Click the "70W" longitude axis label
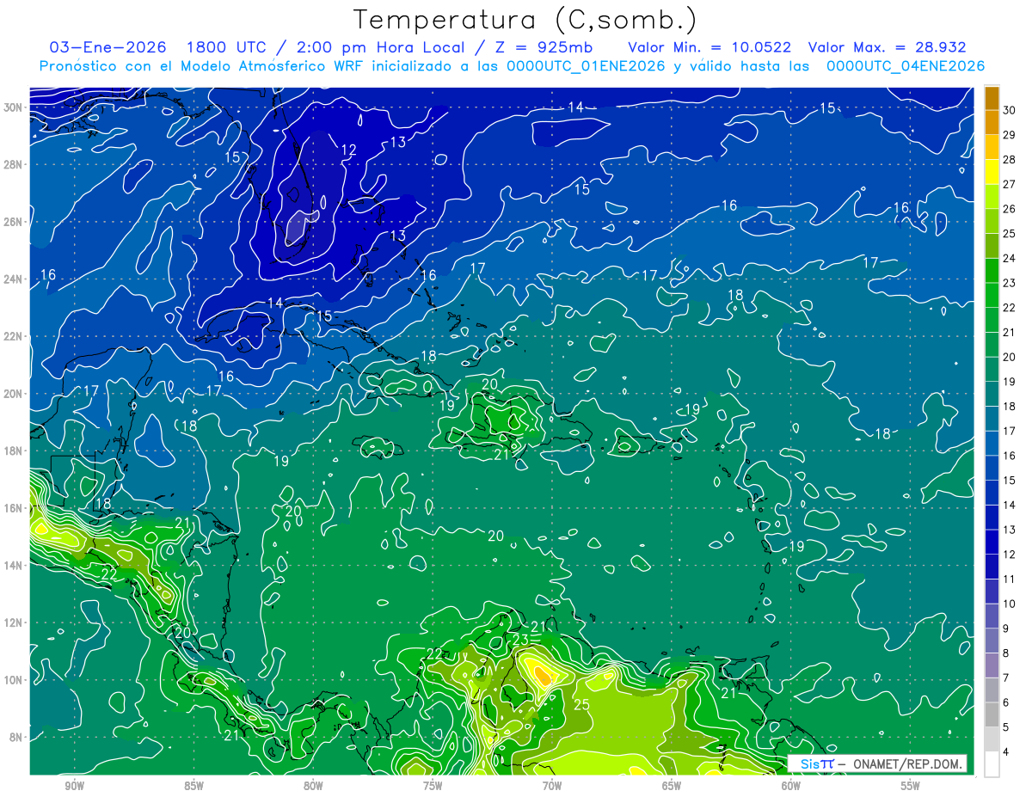This screenshot has width=1032, height=797. [552, 787]
